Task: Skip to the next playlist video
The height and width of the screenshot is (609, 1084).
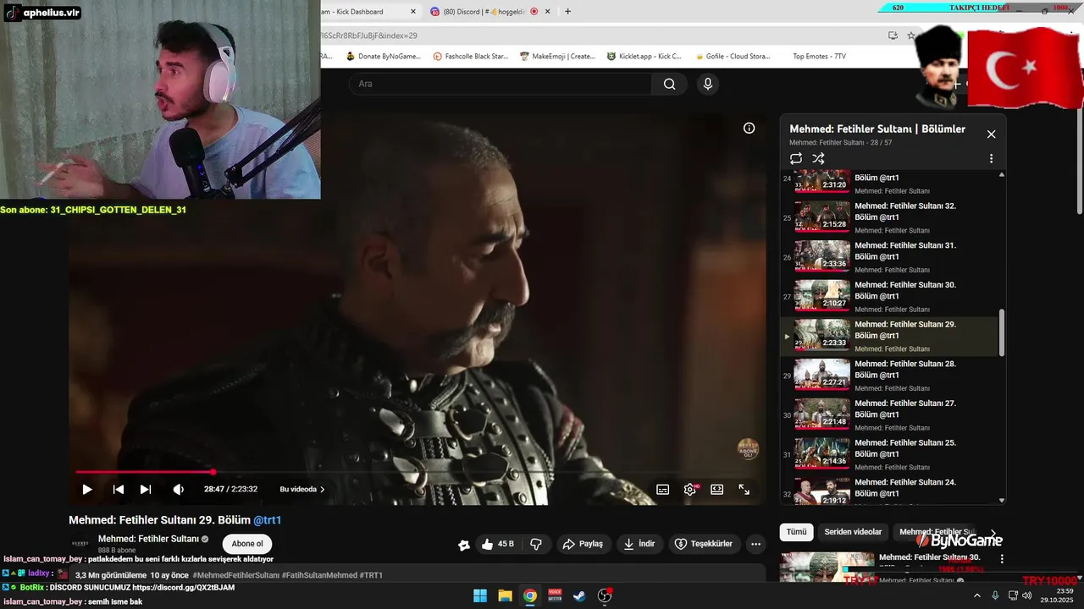Action: click(146, 489)
